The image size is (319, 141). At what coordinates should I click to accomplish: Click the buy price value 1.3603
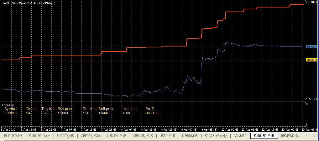point(63,113)
